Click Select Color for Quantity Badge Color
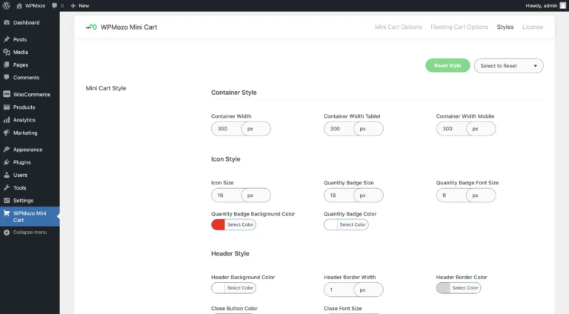 [353, 224]
